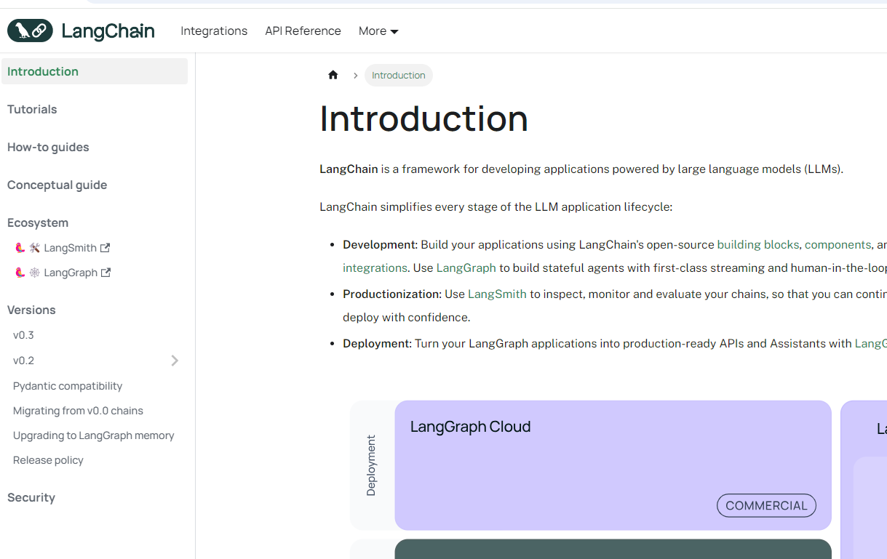
Task: Follow the LangSmith link in Productionization bullet
Action: coord(497,294)
